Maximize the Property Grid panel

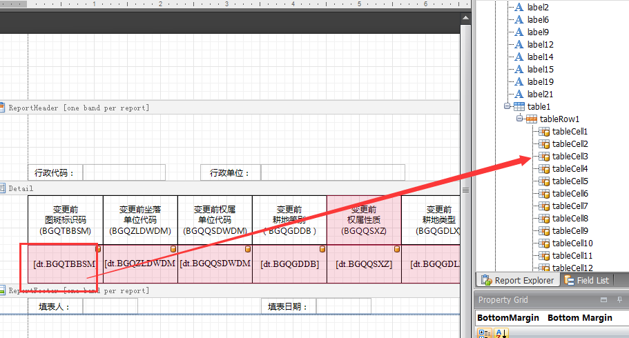point(603,299)
